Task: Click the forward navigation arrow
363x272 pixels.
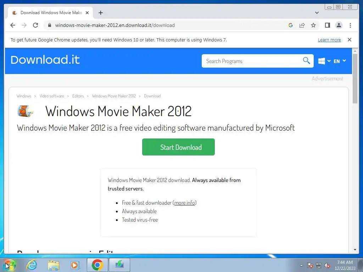Action: (24, 25)
